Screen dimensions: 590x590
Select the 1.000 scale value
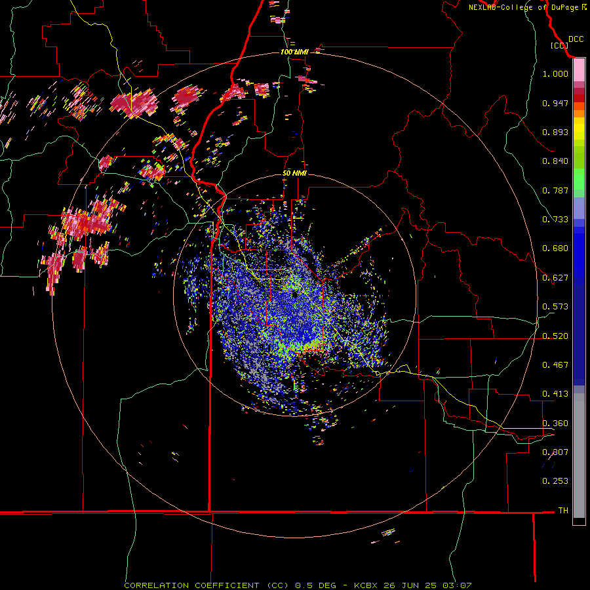[555, 73]
